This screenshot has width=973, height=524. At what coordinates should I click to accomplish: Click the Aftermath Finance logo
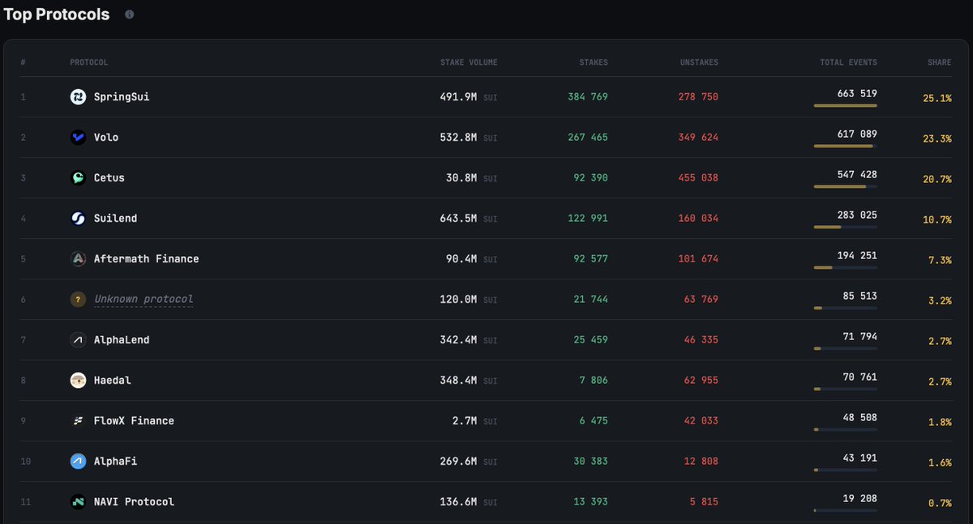click(78, 259)
